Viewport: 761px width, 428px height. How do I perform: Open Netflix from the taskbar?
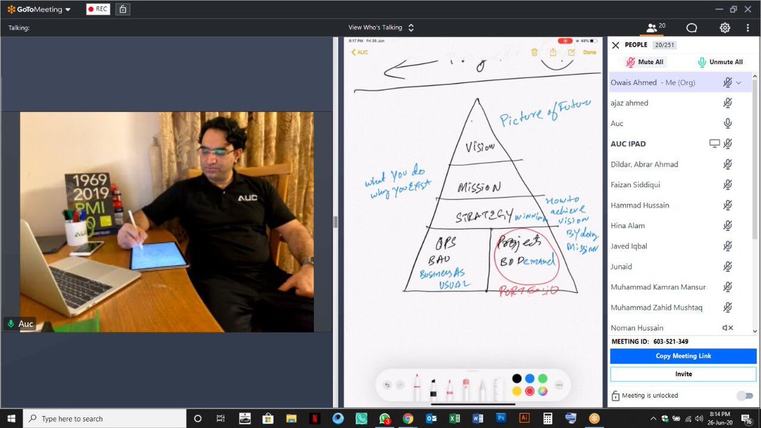tap(314, 418)
